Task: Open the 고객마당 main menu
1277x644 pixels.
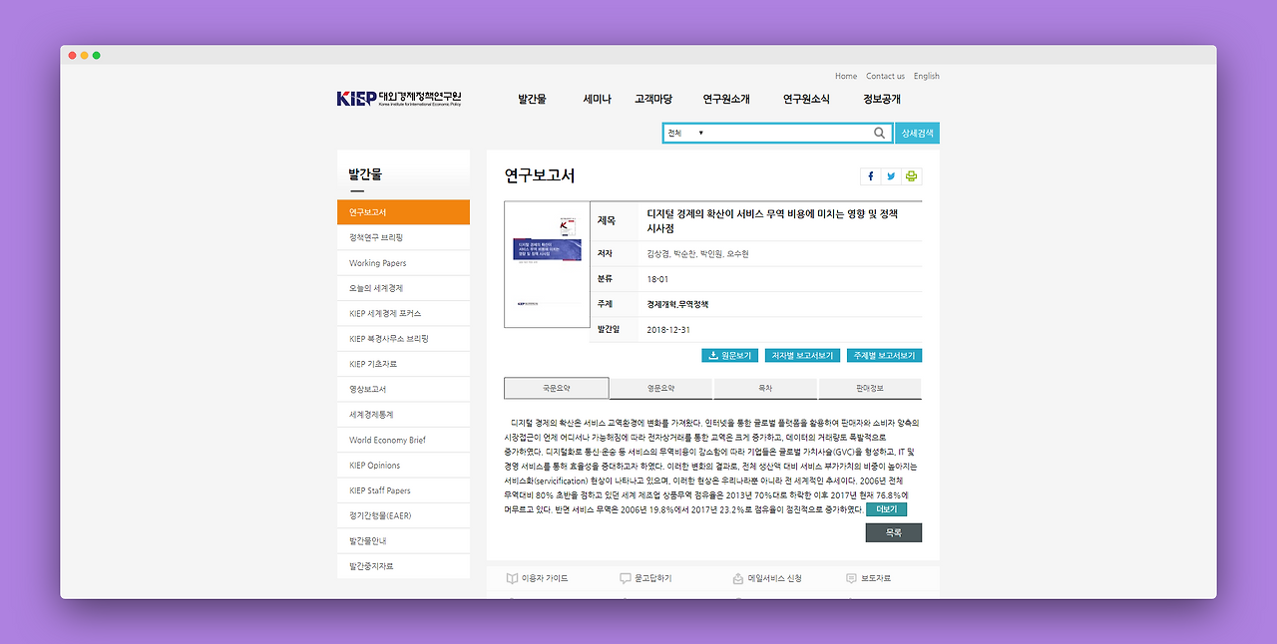Action: point(653,99)
